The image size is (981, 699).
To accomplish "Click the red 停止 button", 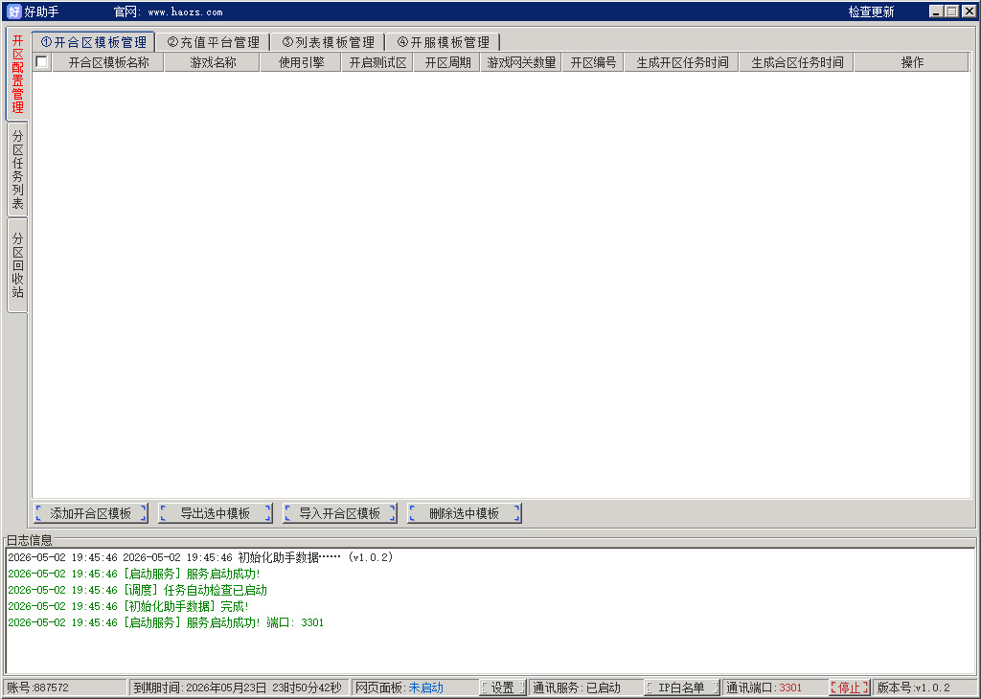I will tap(850, 688).
